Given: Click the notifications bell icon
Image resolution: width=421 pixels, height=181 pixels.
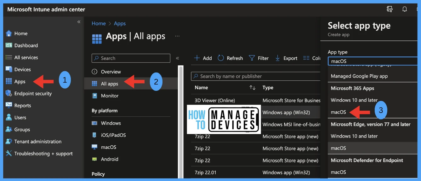Looking at the screenshot, I should coord(405,9).
